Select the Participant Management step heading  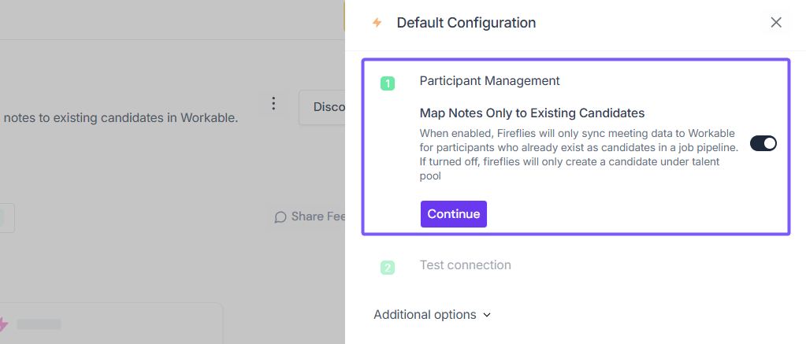tap(489, 80)
